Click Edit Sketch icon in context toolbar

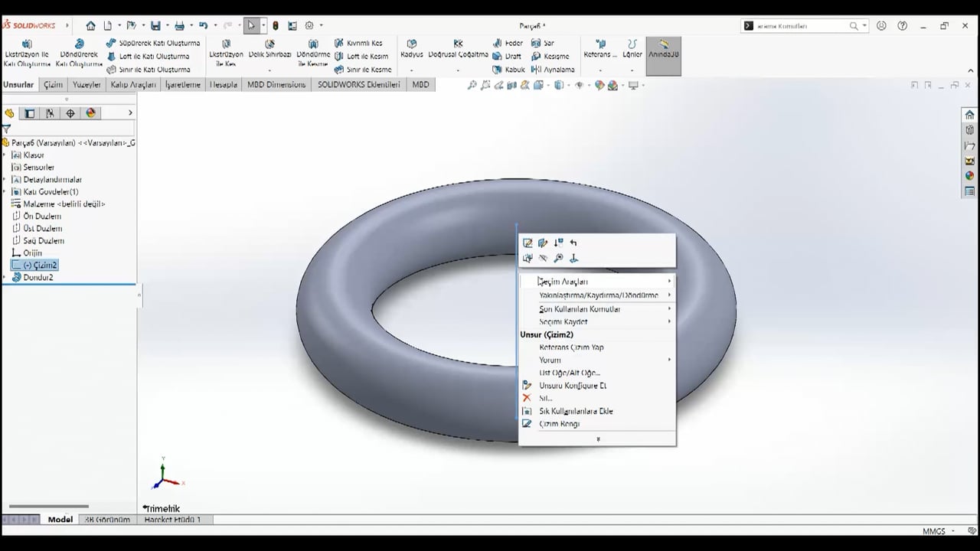[528, 243]
